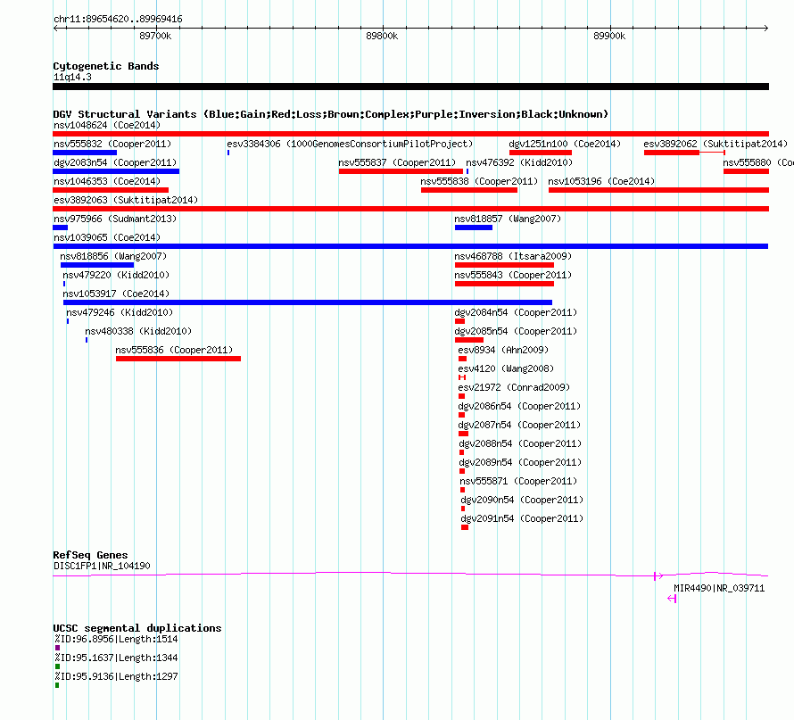Click the nsv818857 blue gain bar
794x720 pixels.
[474, 228]
